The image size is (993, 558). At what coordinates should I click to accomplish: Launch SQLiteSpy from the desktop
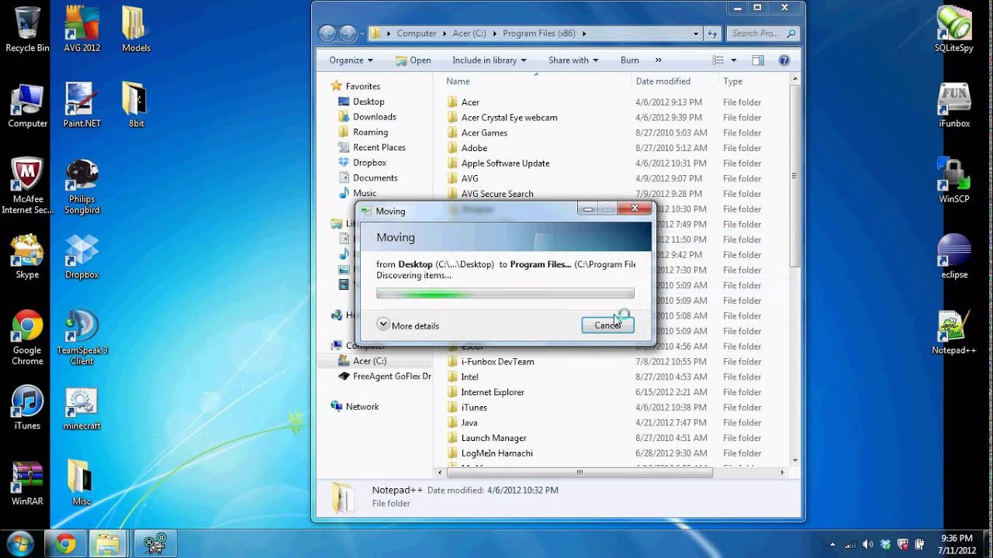pos(954,29)
